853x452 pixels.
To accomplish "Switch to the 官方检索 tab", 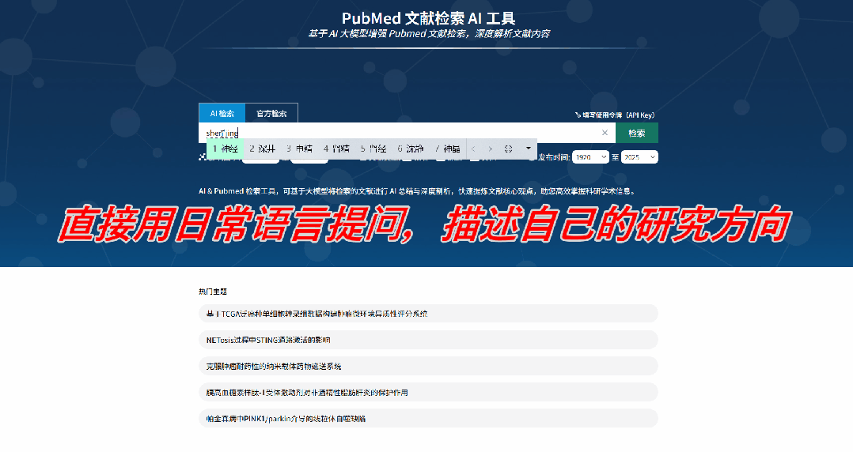I will [x=271, y=114].
